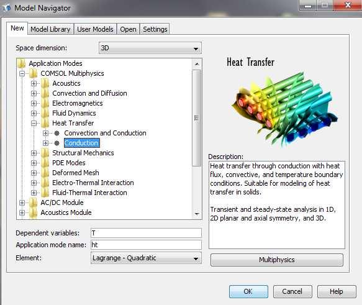Click the PDE Modes folder icon
Image resolution: width=362 pixels, height=305 pixels.
(x=45, y=163)
